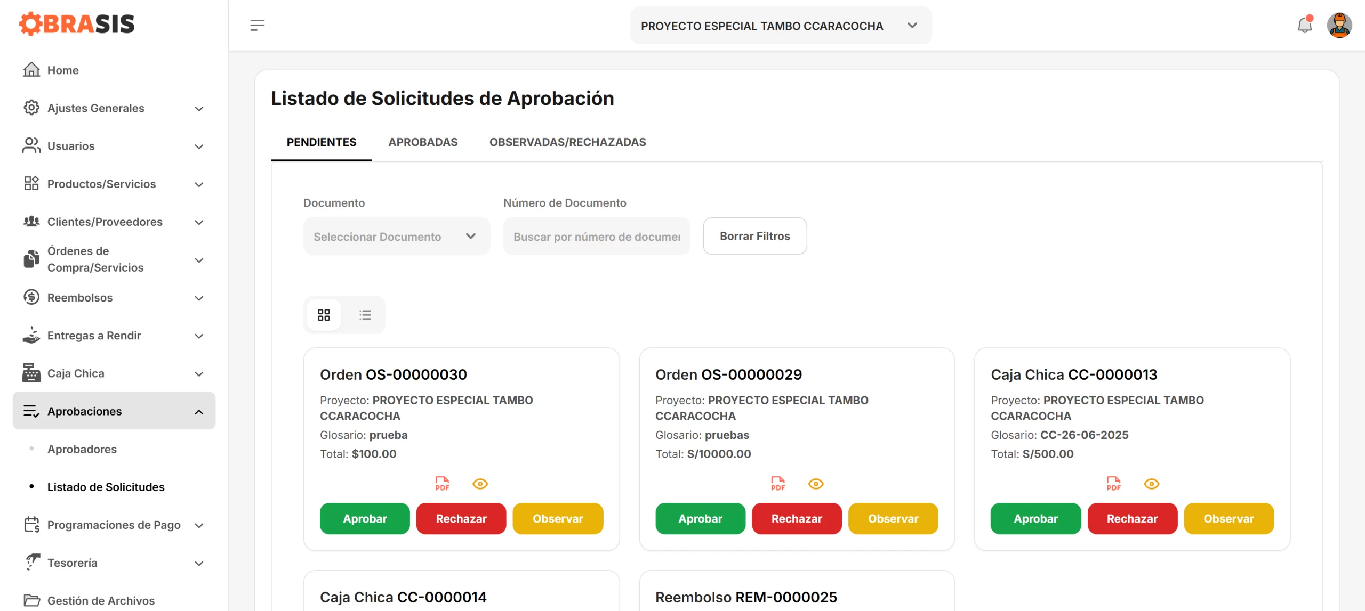Image resolution: width=1365 pixels, height=611 pixels.
Task: Approve Orden OS-00000030
Action: (365, 518)
